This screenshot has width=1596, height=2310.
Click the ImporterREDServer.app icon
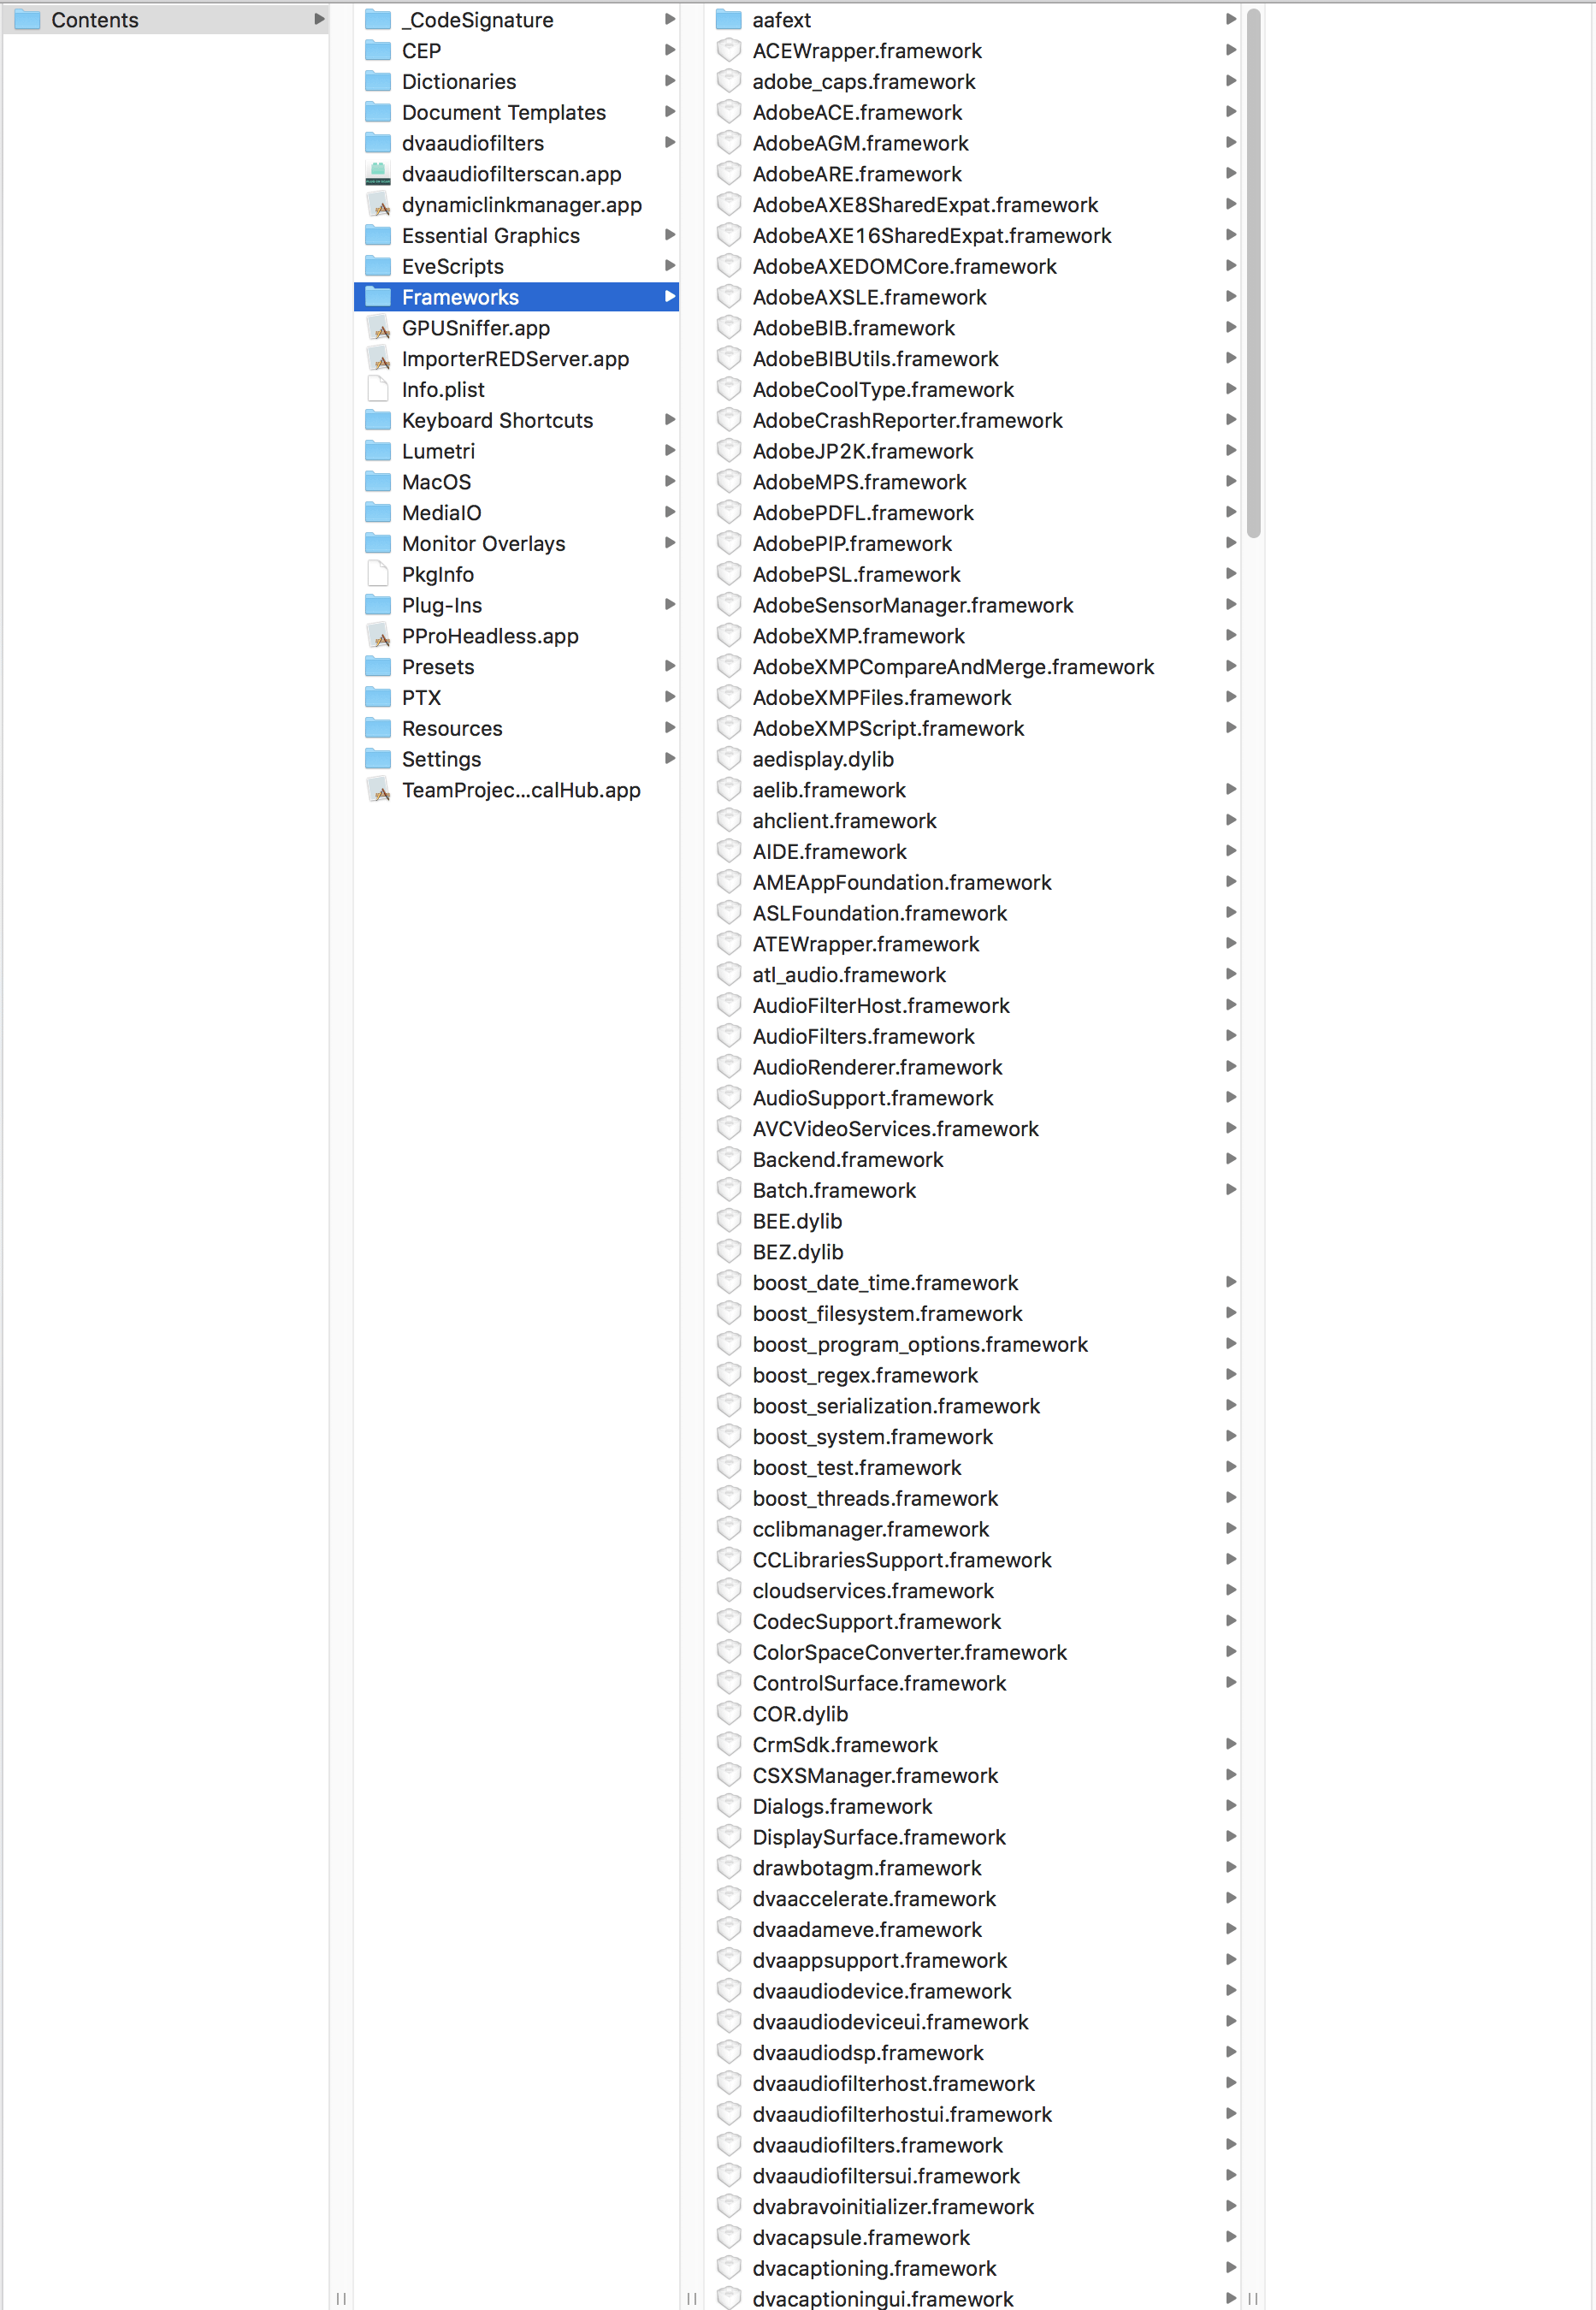click(378, 358)
